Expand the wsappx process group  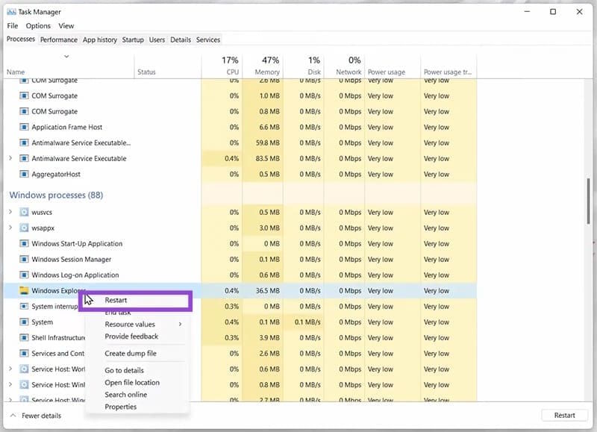point(10,228)
